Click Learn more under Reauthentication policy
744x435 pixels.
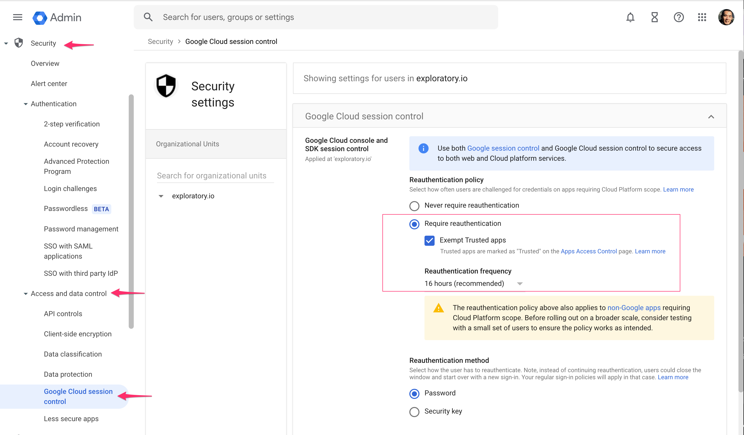pos(678,189)
